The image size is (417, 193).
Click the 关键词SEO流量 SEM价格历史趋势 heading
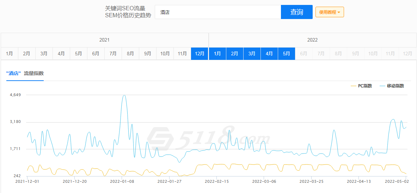coord(128,12)
